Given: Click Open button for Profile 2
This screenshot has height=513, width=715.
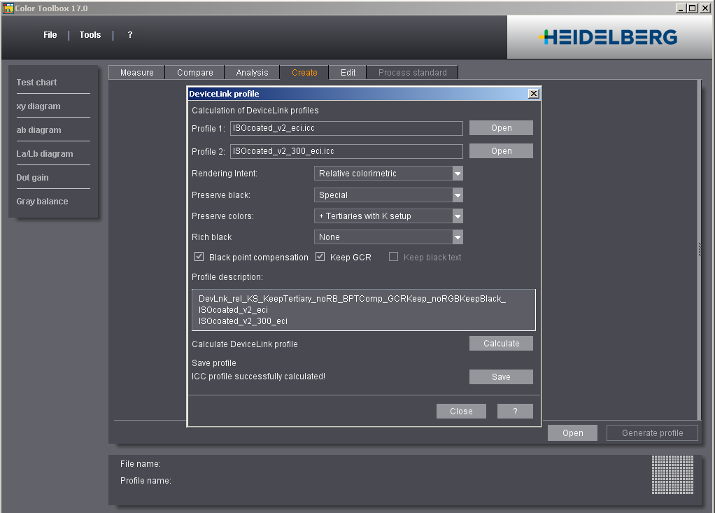Looking at the screenshot, I should [501, 151].
